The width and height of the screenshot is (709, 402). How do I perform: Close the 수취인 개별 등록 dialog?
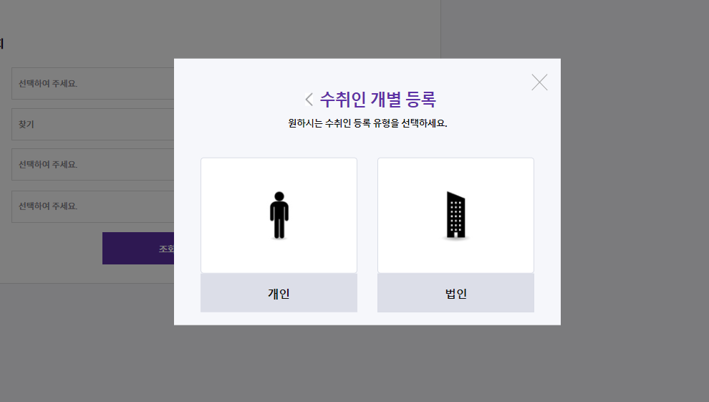[539, 82]
